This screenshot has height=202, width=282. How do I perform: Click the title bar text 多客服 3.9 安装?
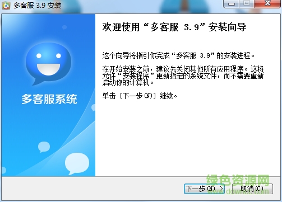point(37,6)
